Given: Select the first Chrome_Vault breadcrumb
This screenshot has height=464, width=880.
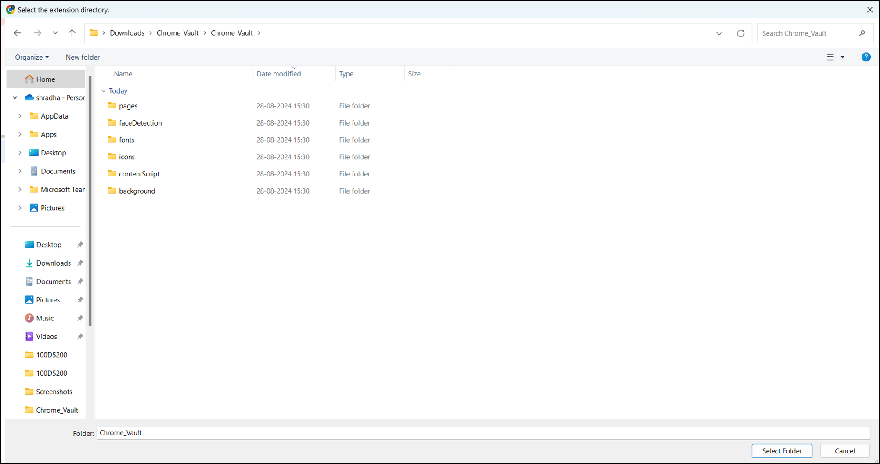Looking at the screenshot, I should pos(177,33).
